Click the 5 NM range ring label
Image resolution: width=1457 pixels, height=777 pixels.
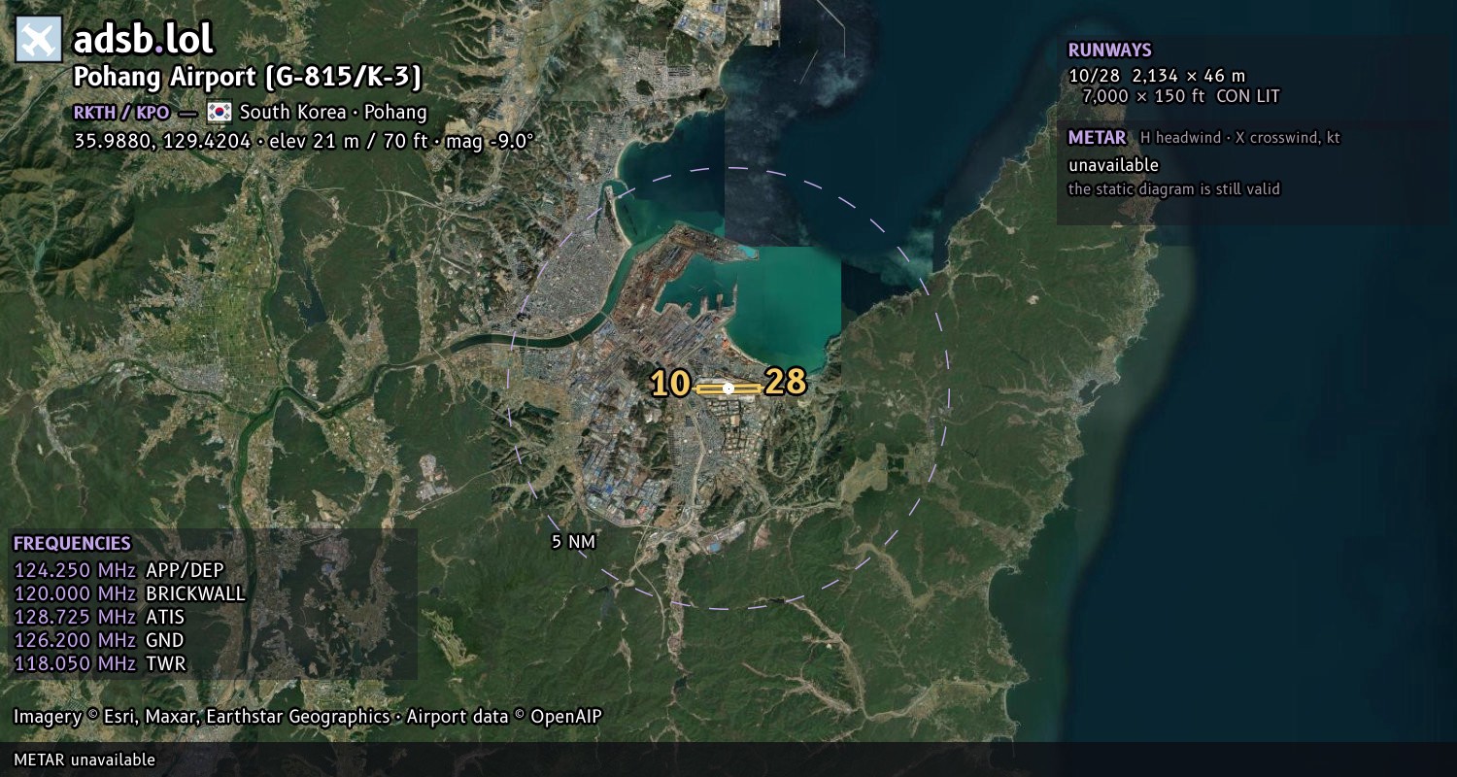coord(573,542)
